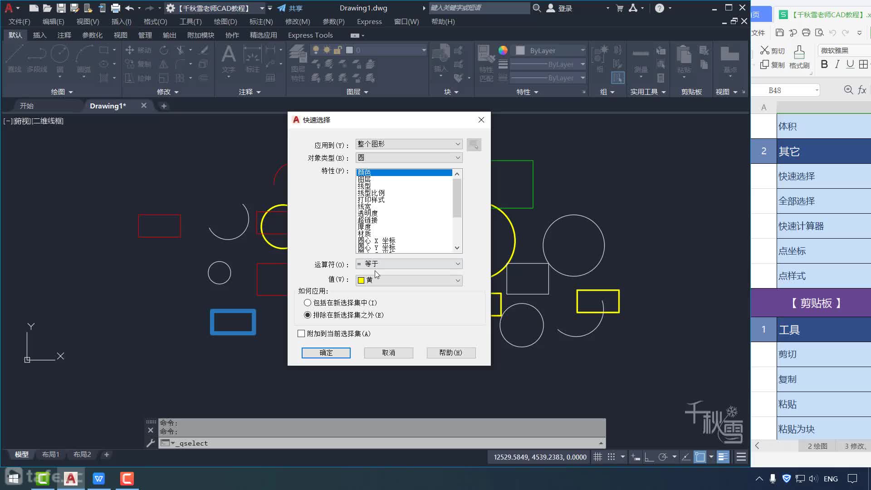Click the Undo arrow in the quick access toolbar
This screenshot has height=490, width=871.
tap(129, 8)
